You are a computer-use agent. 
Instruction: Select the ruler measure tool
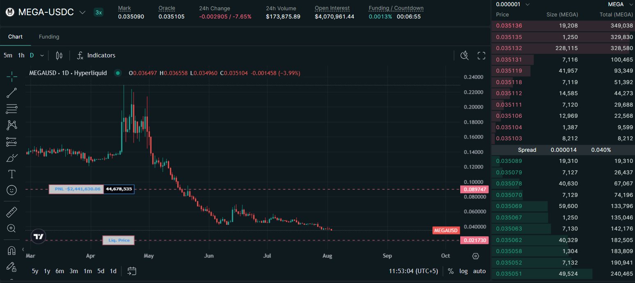(11, 212)
